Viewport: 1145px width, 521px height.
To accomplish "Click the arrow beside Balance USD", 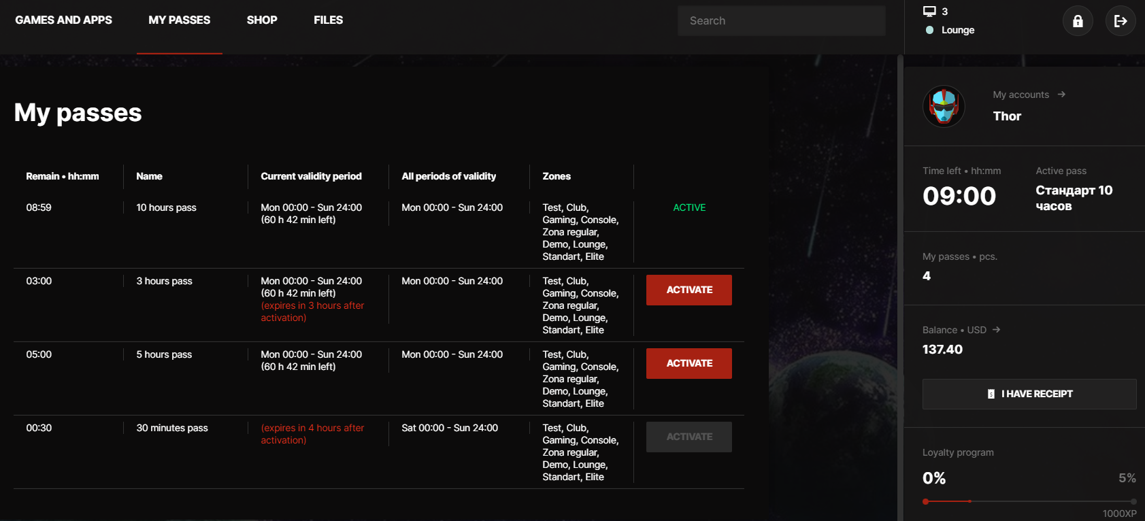I will coord(996,330).
